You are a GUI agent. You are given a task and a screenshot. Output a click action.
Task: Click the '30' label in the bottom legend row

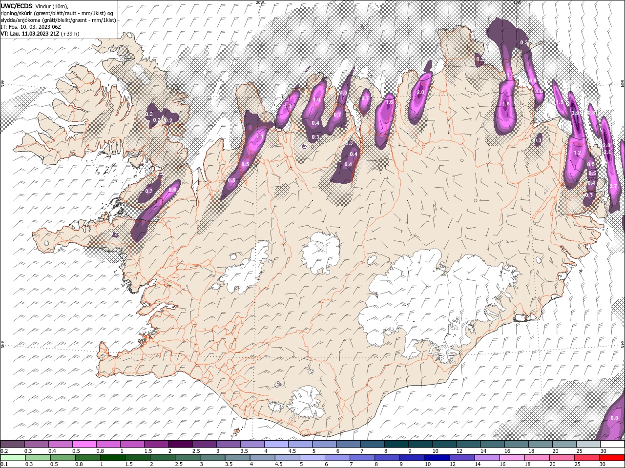tap(603, 465)
